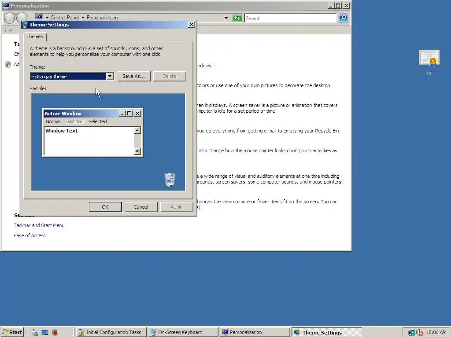Open the Theme dropdown arrow
This screenshot has width=451, height=338.
[110, 77]
